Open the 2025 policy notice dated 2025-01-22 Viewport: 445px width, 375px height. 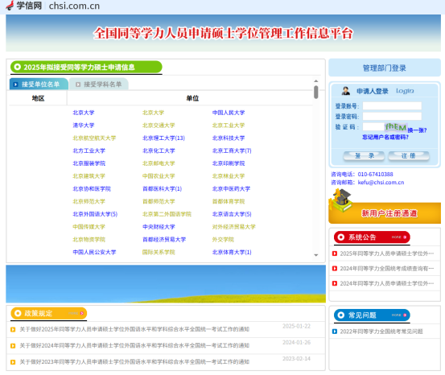[x=134, y=329]
